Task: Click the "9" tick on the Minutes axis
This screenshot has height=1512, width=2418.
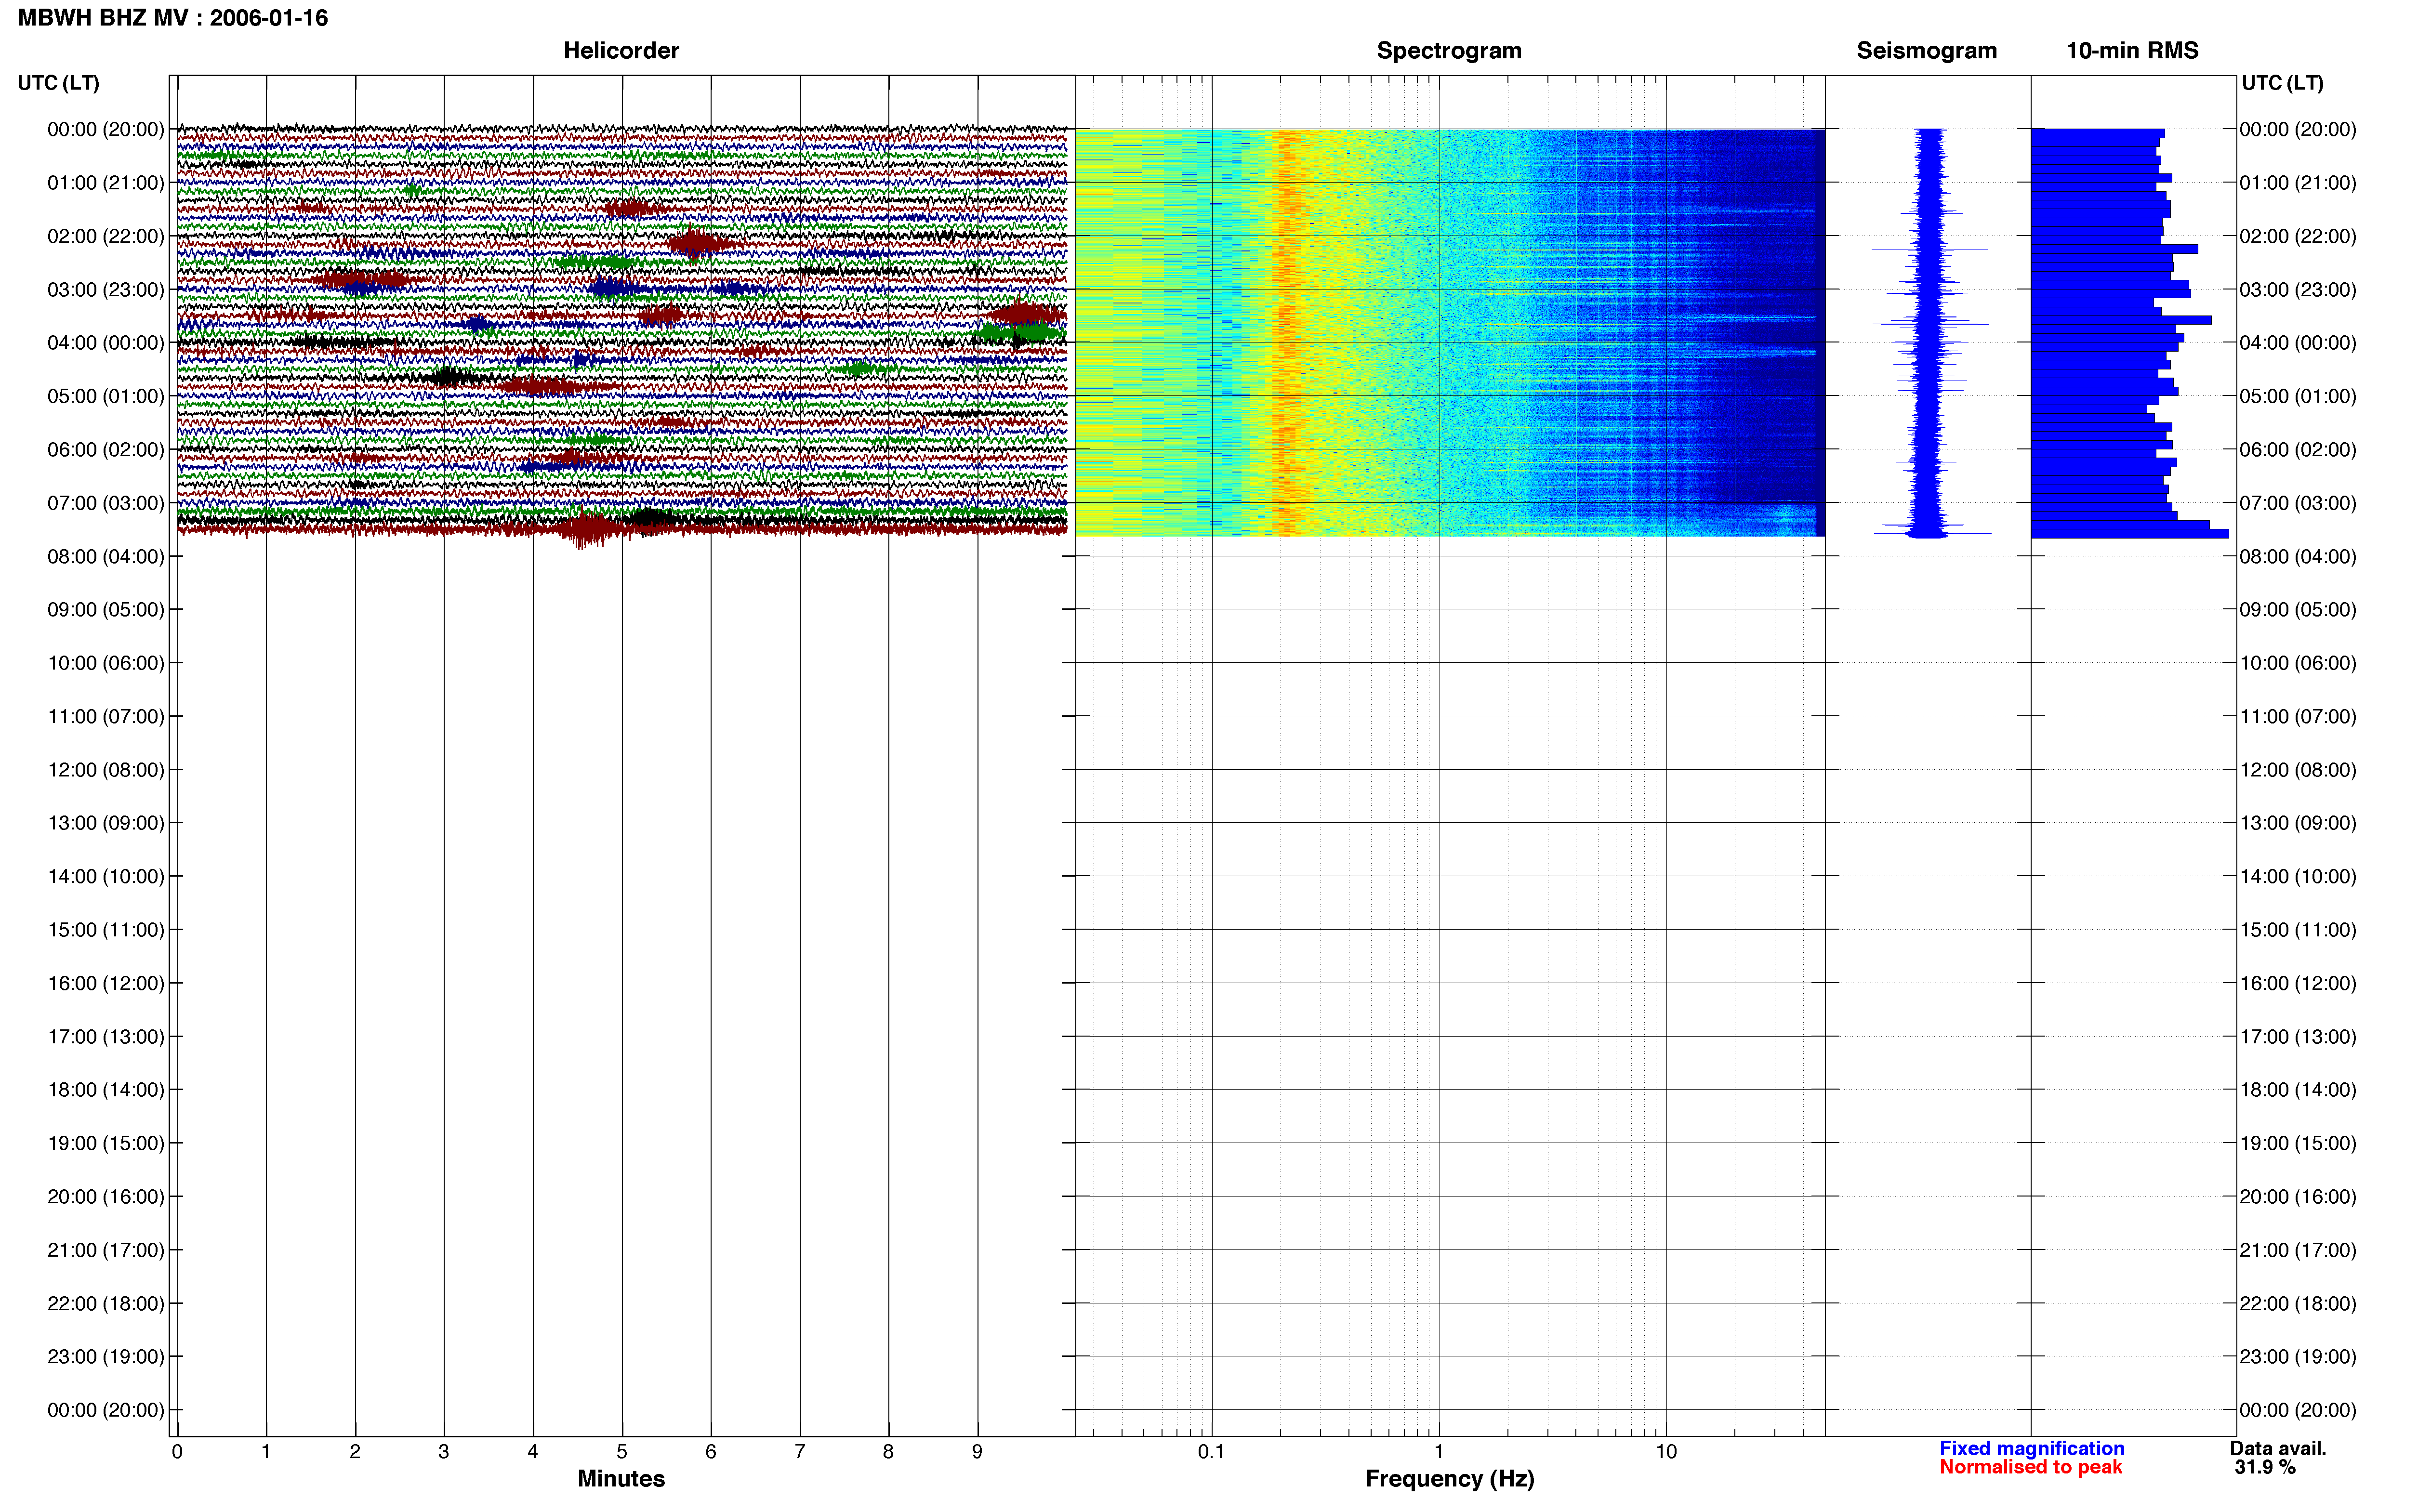Action: (977, 1452)
